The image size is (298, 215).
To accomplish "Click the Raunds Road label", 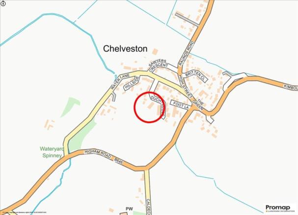I will [186, 53].
